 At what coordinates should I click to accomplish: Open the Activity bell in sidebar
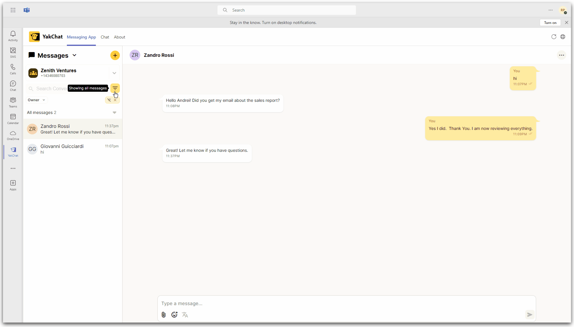[13, 36]
